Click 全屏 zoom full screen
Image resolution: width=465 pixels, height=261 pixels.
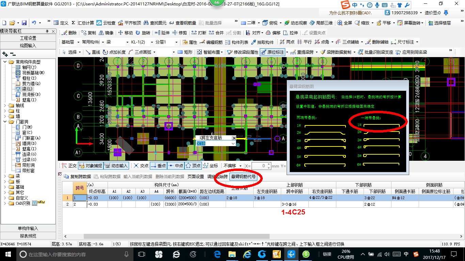345,23
